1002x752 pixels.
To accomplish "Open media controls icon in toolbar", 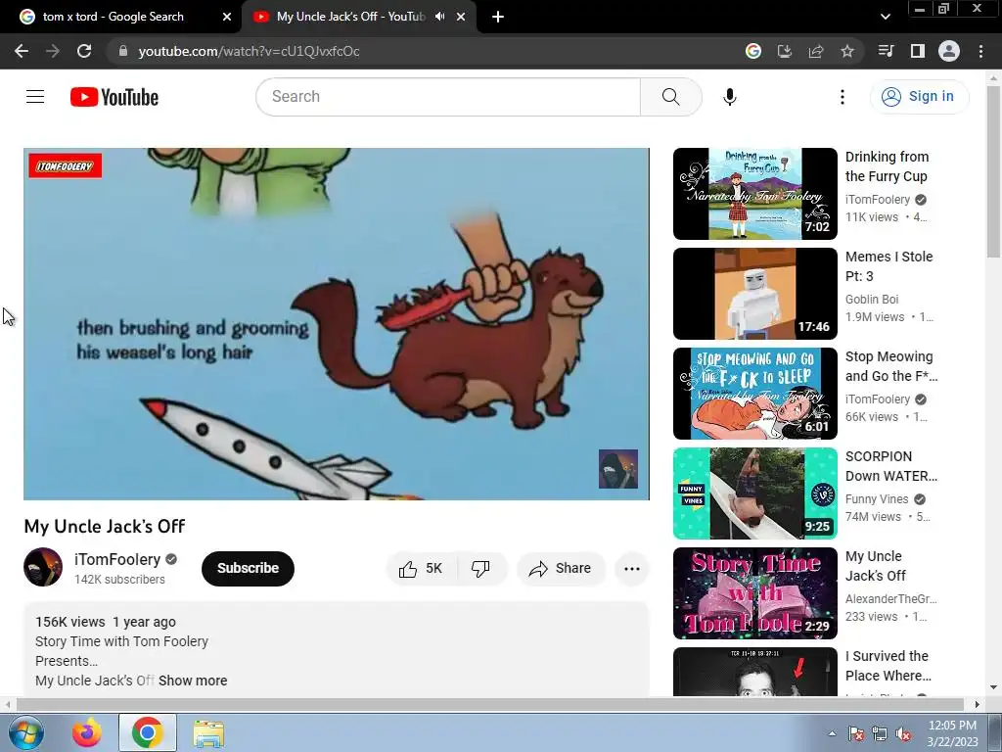I will [886, 51].
